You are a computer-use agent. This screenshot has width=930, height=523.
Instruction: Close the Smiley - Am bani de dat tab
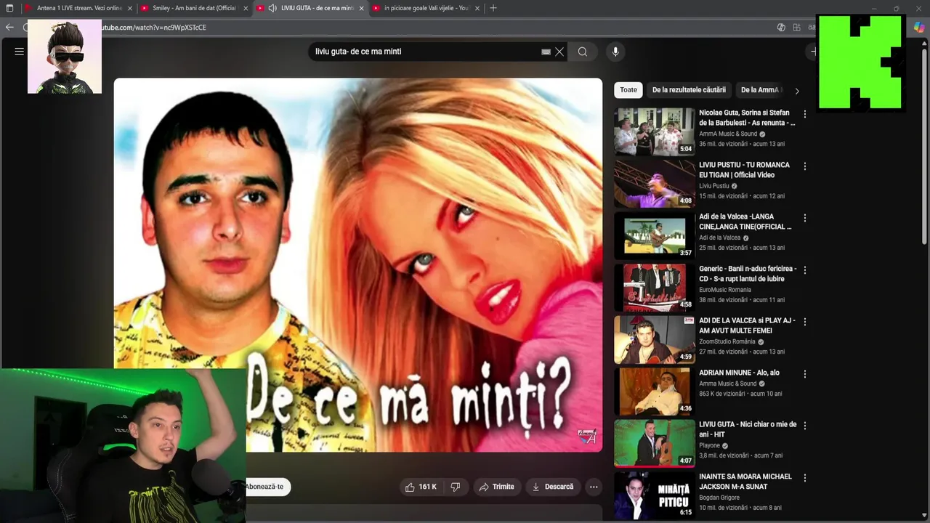(x=246, y=8)
